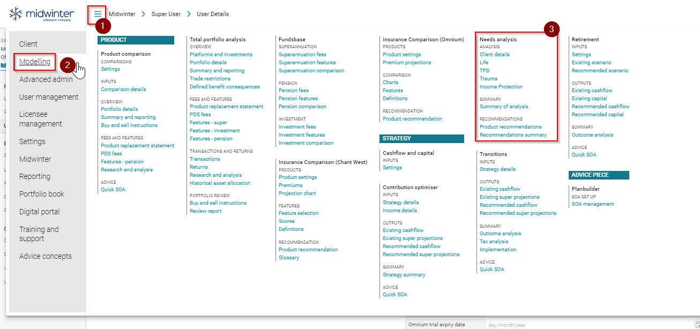Open Comparison details under Product comparison
This screenshot has width=700, height=329.
point(123,89)
